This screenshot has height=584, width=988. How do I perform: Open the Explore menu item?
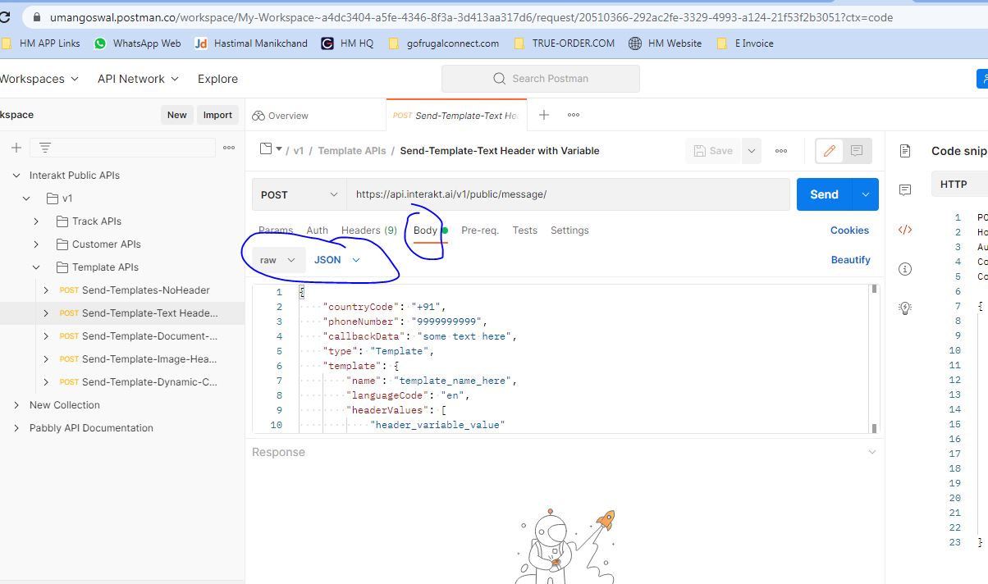coord(217,79)
